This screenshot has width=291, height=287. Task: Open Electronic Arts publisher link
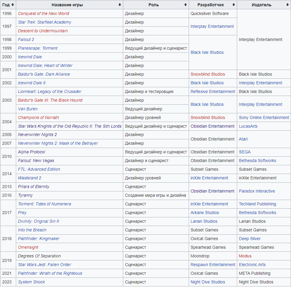pyautogui.click(x=252, y=265)
